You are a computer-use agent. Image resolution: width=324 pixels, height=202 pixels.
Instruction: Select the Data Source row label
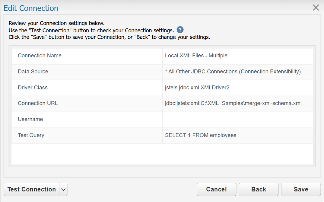87,72
